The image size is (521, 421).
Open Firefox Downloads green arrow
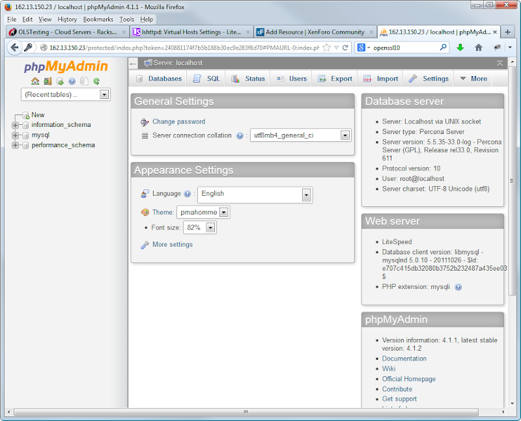point(460,48)
